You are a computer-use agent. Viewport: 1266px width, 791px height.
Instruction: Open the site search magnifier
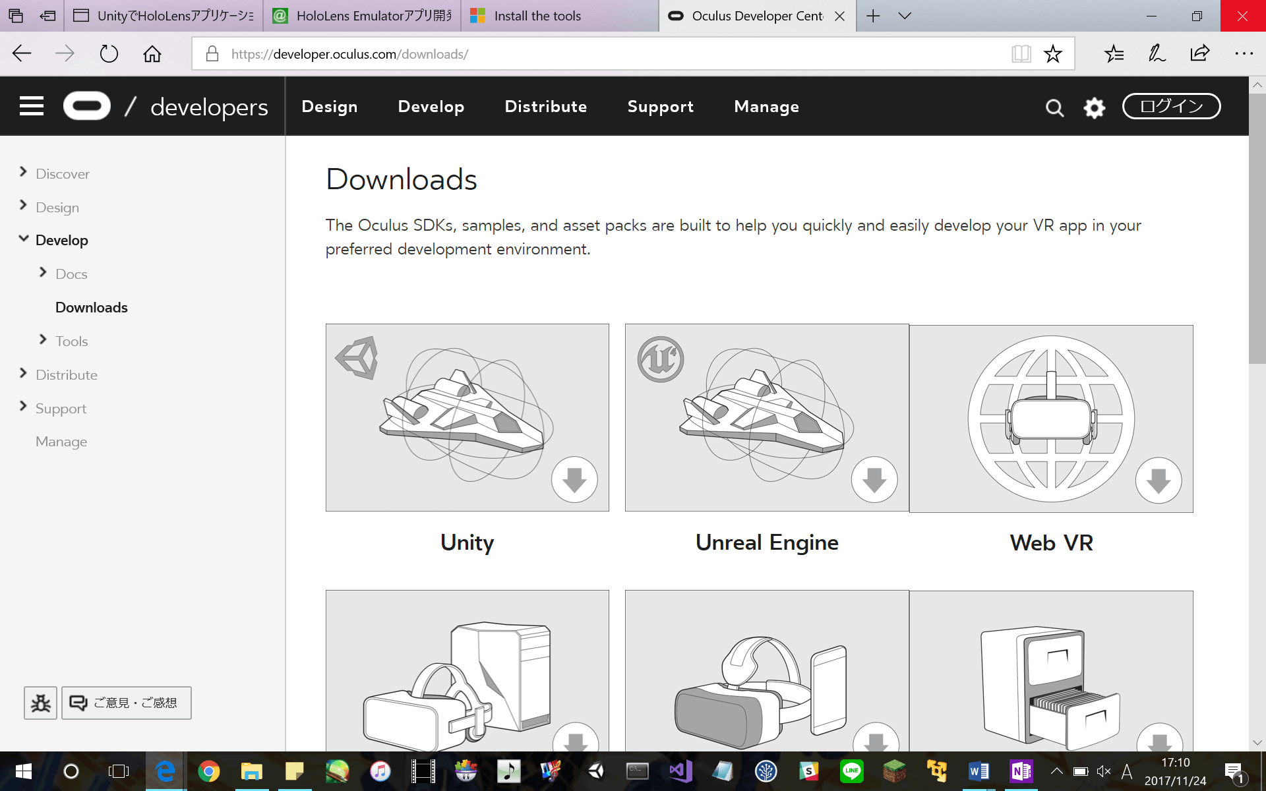click(x=1054, y=107)
